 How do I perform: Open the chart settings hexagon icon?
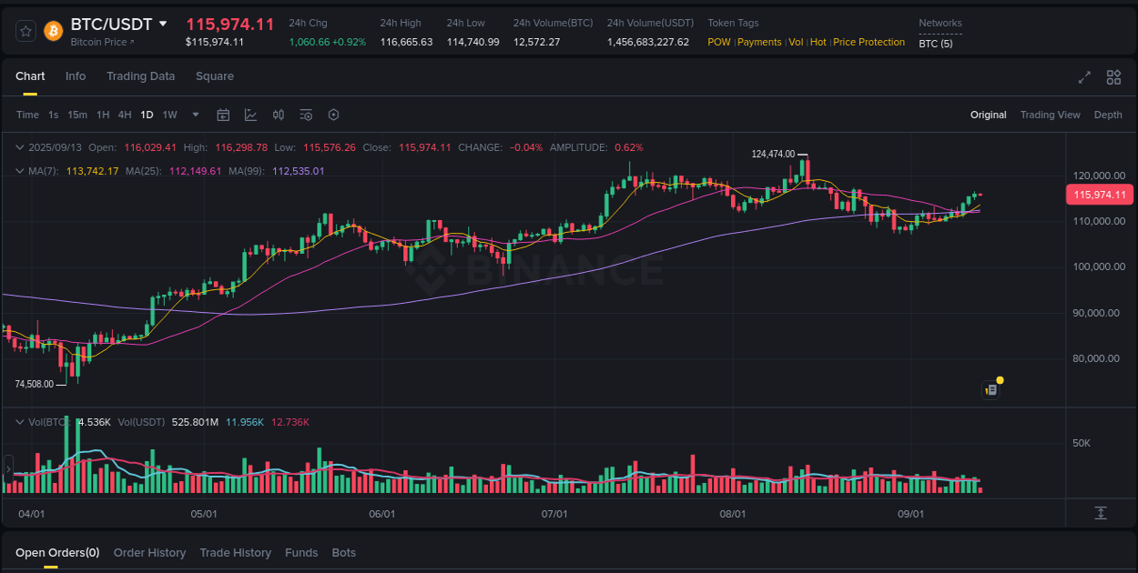point(333,115)
